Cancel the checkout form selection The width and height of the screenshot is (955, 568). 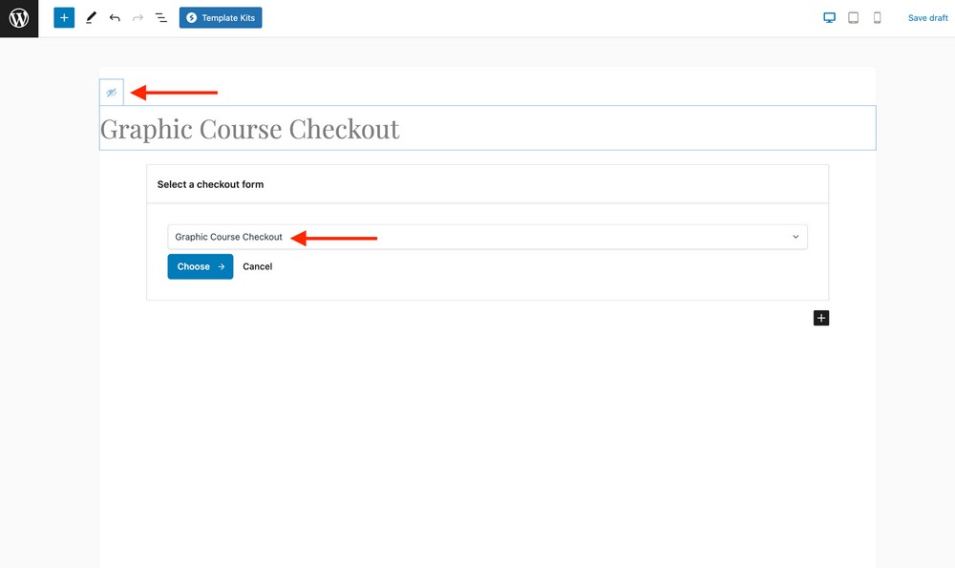click(x=257, y=266)
